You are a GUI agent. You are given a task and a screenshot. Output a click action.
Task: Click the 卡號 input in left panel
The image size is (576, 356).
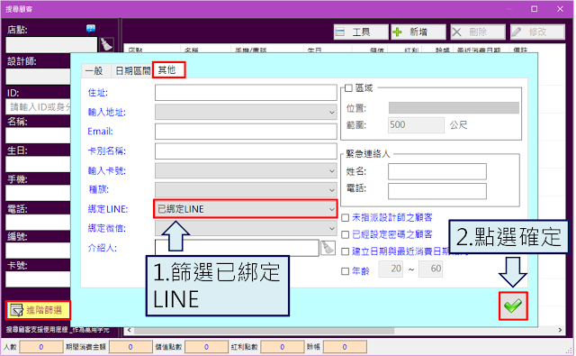pyautogui.click(x=38, y=279)
